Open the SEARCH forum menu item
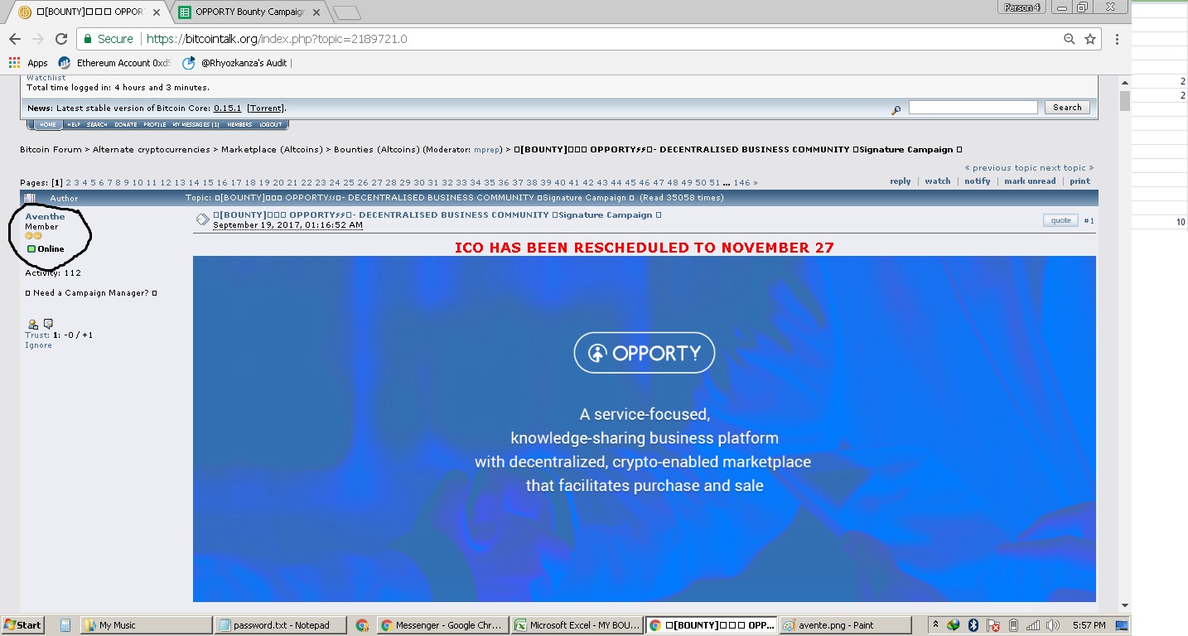Screen dimensions: 1188x636 (97, 125)
